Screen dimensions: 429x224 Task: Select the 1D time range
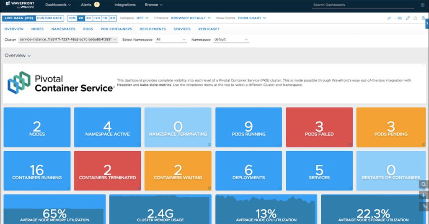(105, 18)
